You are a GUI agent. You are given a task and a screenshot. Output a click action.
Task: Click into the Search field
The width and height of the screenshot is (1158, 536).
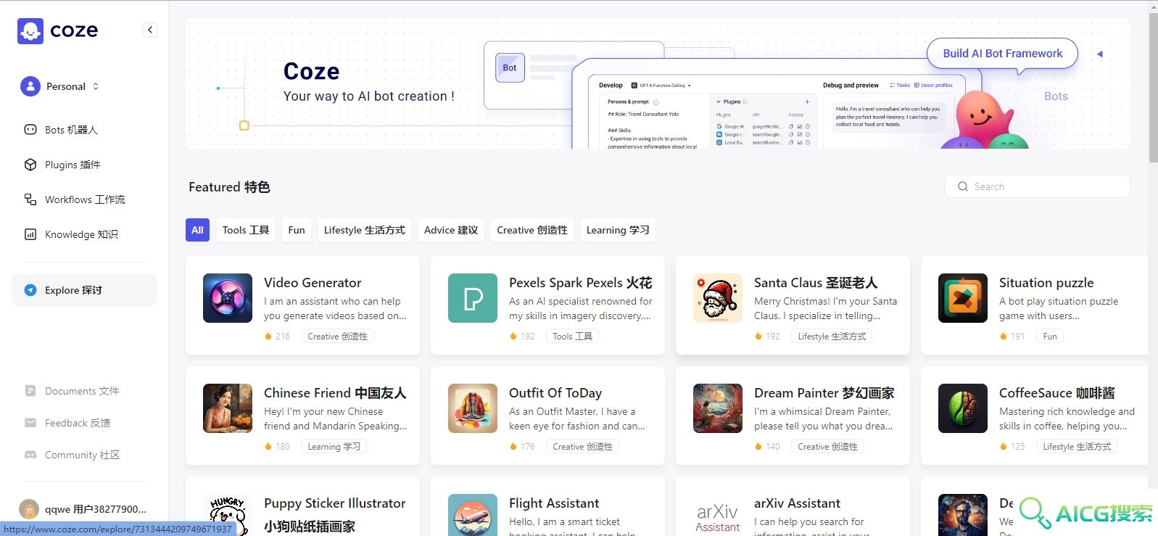click(x=1037, y=186)
